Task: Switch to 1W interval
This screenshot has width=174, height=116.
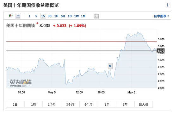Action: click(x=77, y=16)
